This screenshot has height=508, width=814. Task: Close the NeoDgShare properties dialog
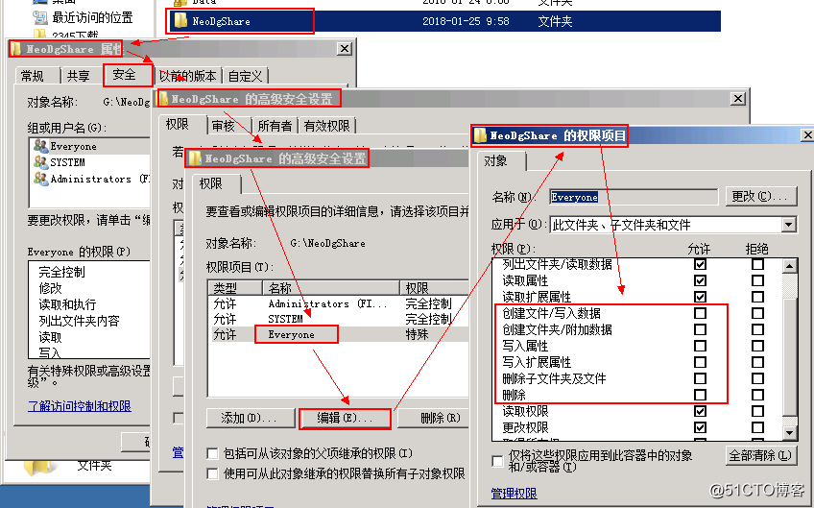click(x=345, y=49)
